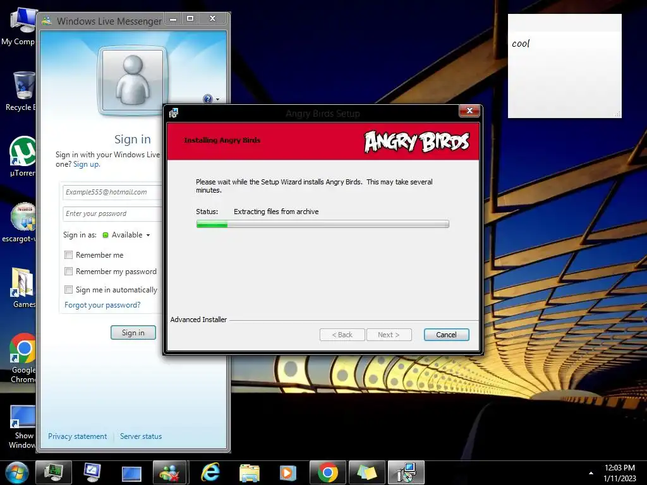Click the computer checkmark taskbar icon
The height and width of the screenshot is (485, 647).
tap(92, 472)
